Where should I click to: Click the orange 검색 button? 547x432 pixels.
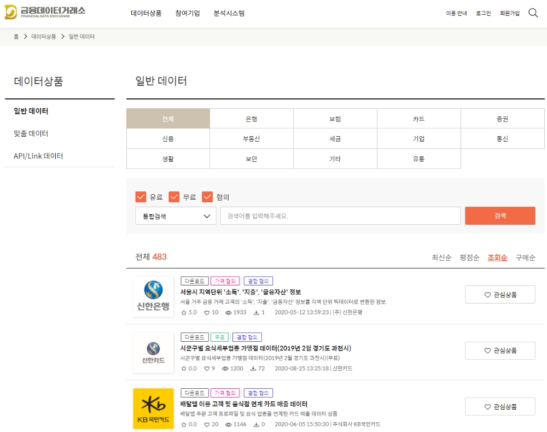pyautogui.click(x=500, y=216)
